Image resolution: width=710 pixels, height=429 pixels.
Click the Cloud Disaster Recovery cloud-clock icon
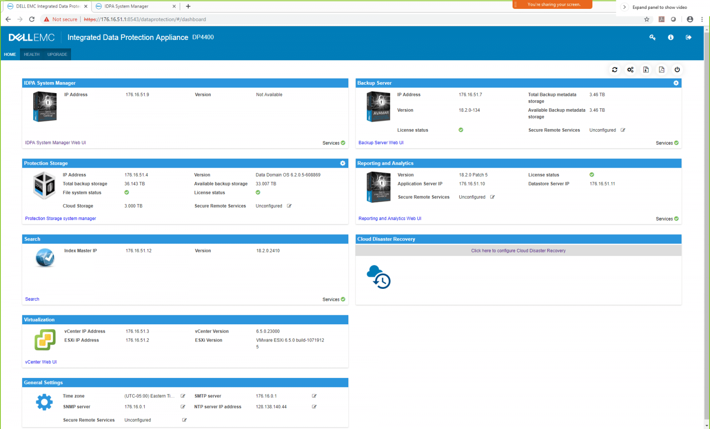click(379, 277)
